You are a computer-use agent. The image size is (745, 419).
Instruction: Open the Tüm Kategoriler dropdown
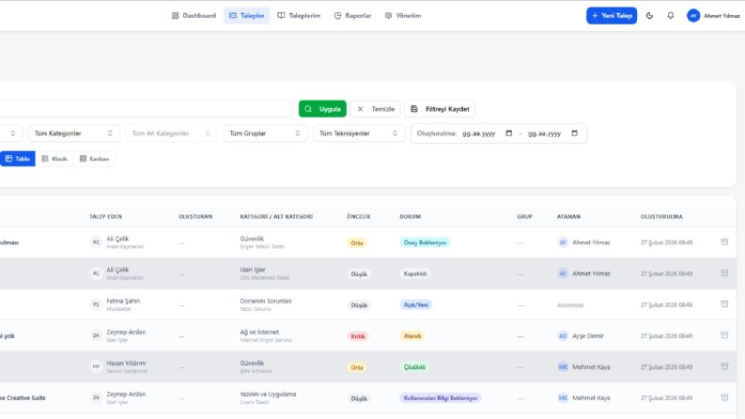[73, 133]
